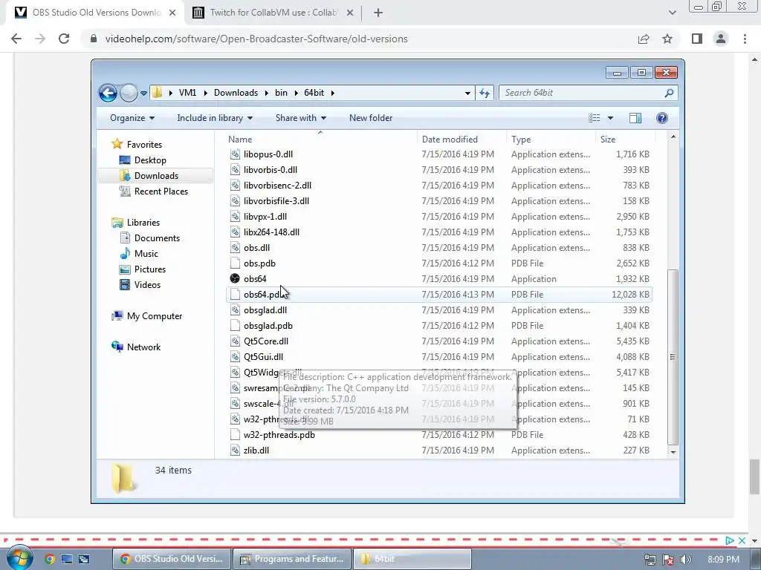Viewport: 761px width, 570px height.
Task: Select Network in the navigation pane
Action: (143, 347)
